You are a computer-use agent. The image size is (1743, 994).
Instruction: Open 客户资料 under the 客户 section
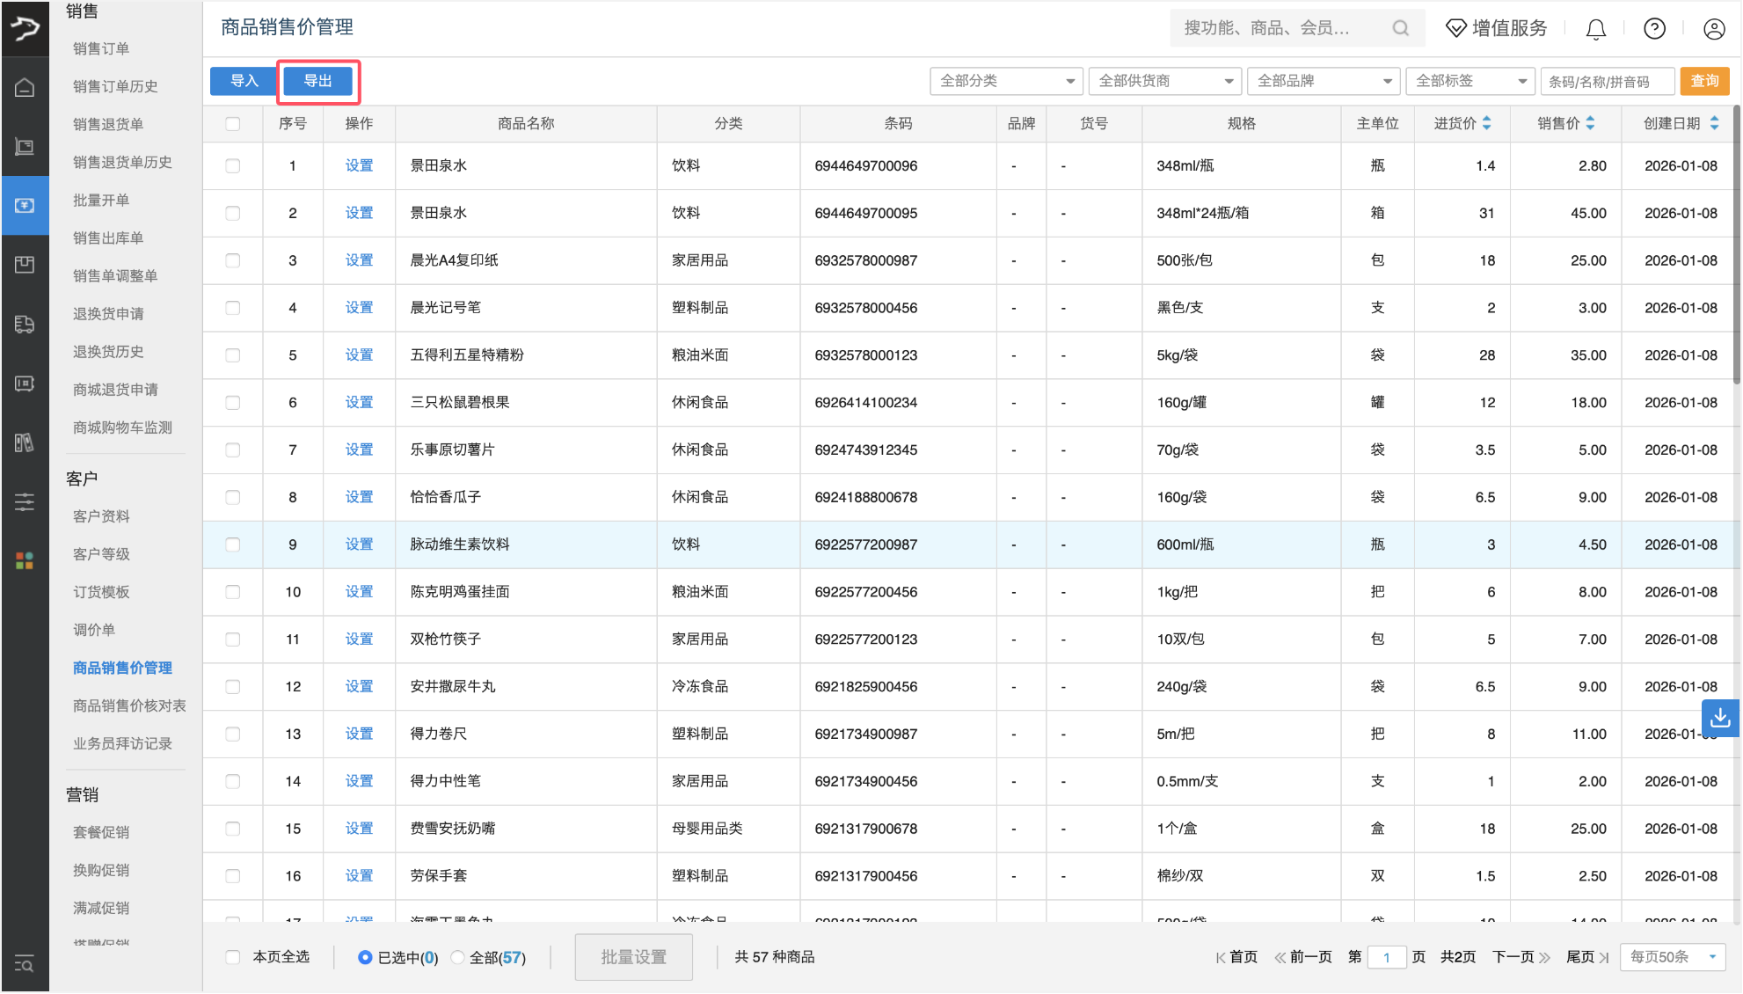click(x=100, y=515)
